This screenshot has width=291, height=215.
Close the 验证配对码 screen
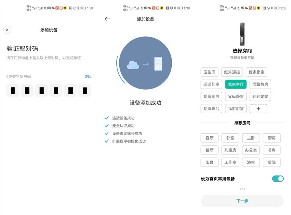pos(7,30)
